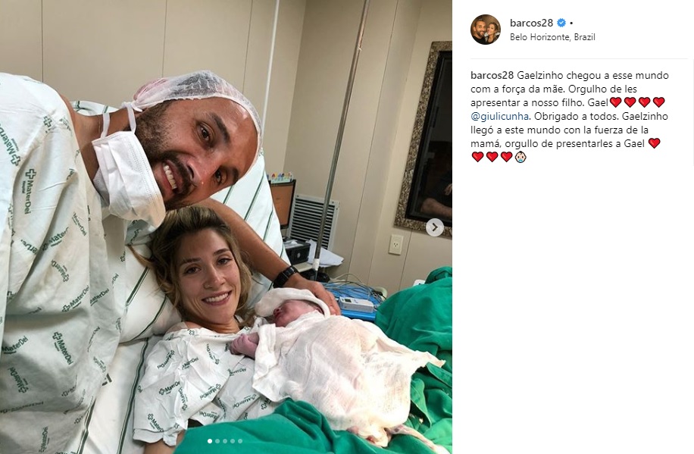694x454 pixels.
Task: Click the blue verified badge beside barcos28
Action: tap(561, 23)
